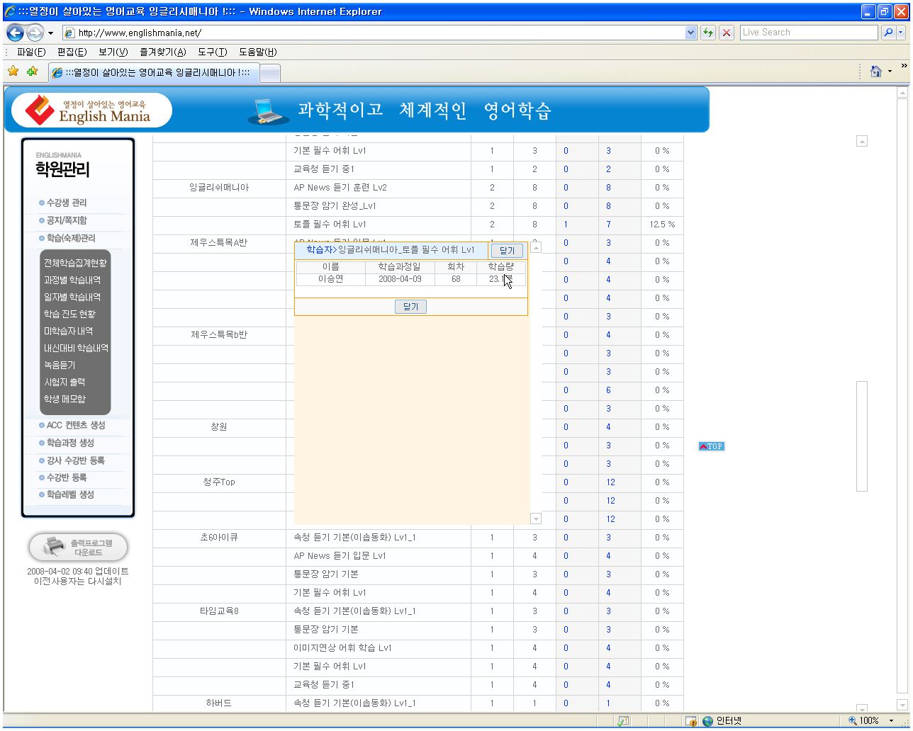Click the Live Search magnifier icon
The width and height of the screenshot is (913, 731).
point(887,33)
